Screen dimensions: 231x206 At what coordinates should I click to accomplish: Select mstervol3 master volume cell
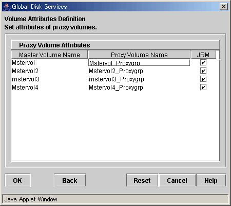tap(49, 79)
